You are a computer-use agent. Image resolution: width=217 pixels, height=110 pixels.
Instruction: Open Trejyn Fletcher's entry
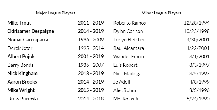coord(129,40)
